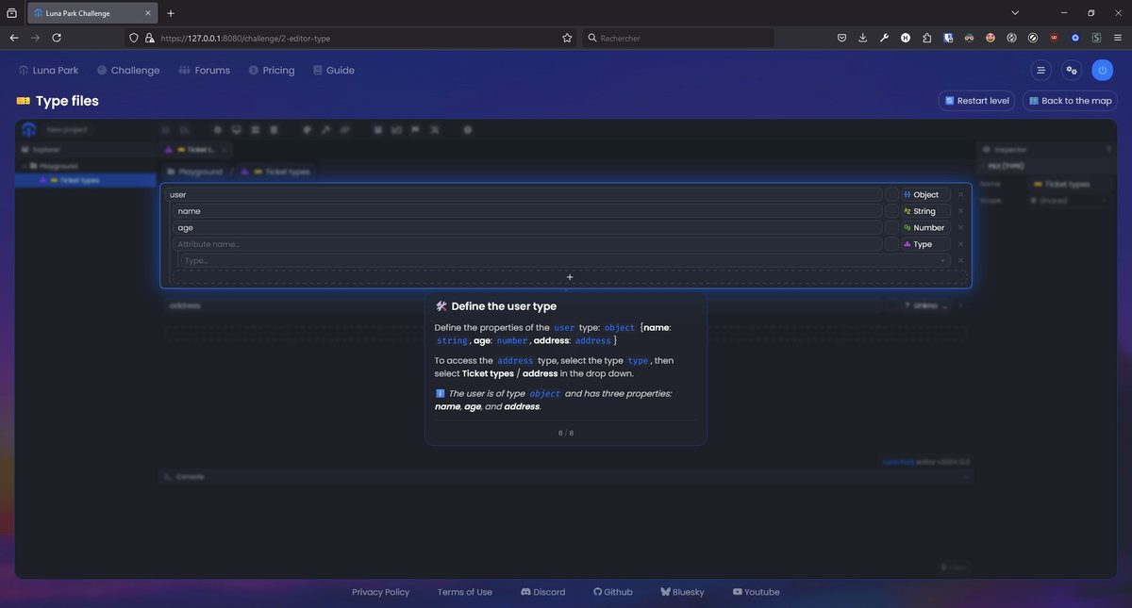The height and width of the screenshot is (608, 1132).
Task: Open the String type dropdown for name
Action: [x=925, y=211]
